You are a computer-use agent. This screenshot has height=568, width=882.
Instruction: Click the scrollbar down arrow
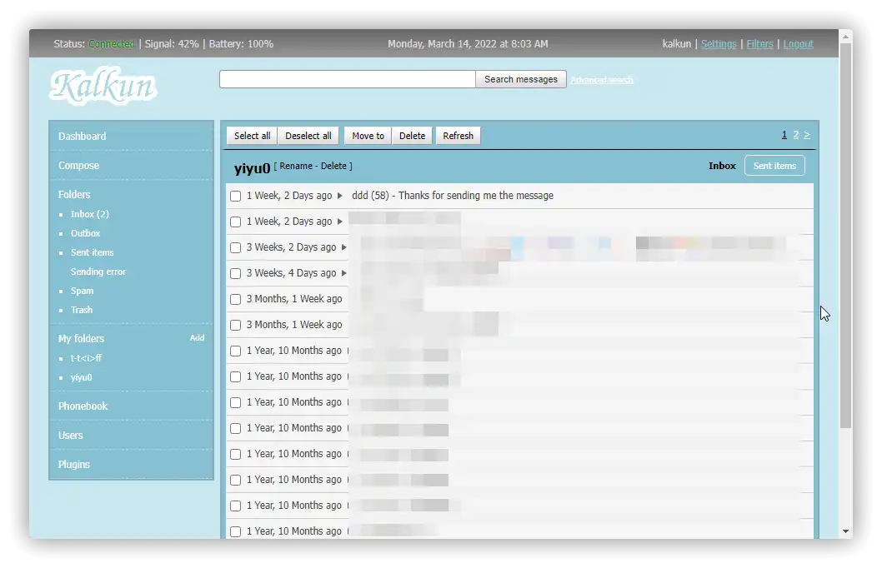[845, 531]
